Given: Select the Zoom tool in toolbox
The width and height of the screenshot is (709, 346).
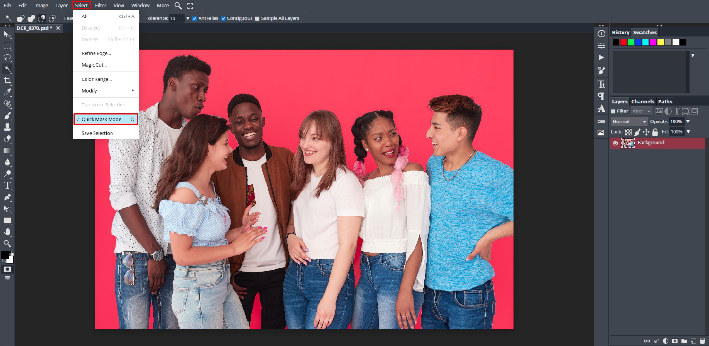Looking at the screenshot, I should 8,243.
